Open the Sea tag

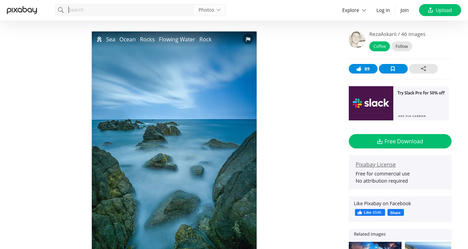111,39
